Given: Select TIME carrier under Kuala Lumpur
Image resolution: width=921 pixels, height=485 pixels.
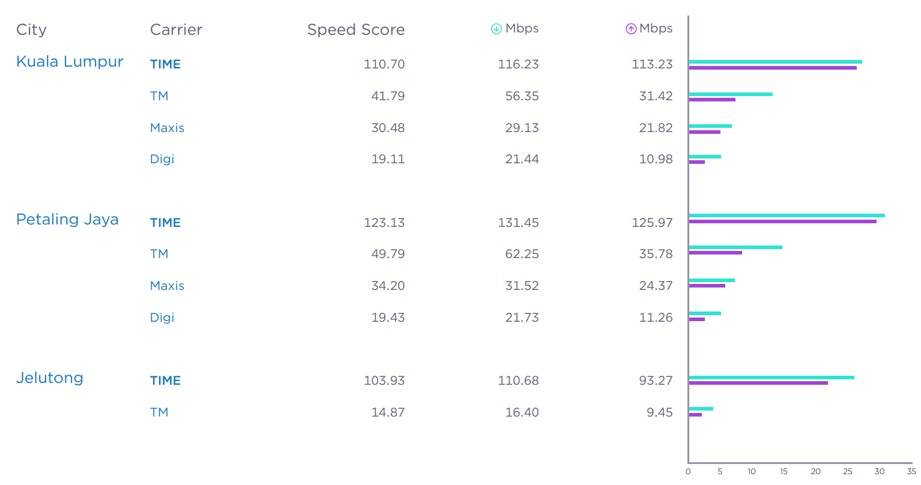Looking at the screenshot, I should (x=165, y=64).
